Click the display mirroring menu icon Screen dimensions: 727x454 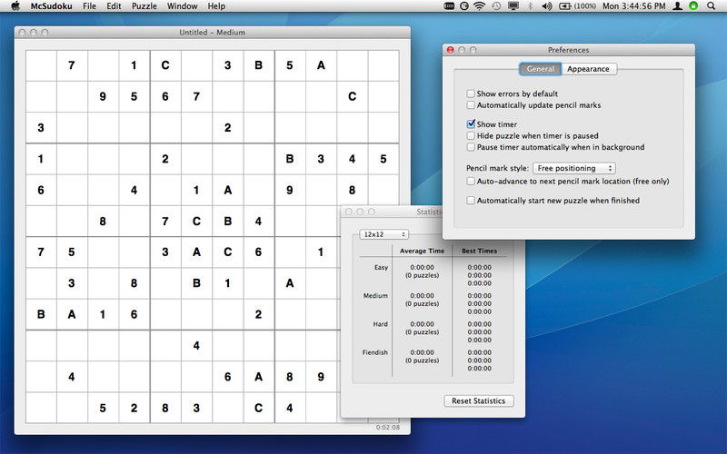coord(513,6)
